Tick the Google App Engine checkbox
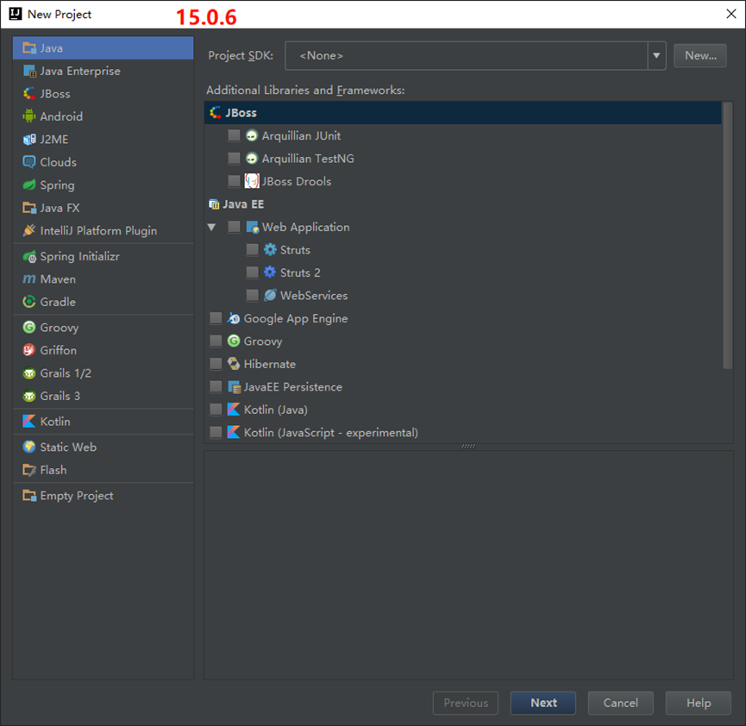 216,318
